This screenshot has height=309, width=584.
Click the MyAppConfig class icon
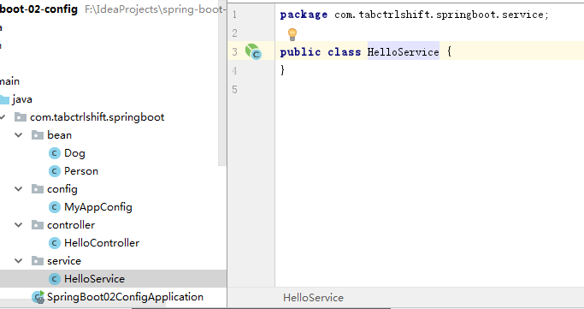[x=55, y=207]
